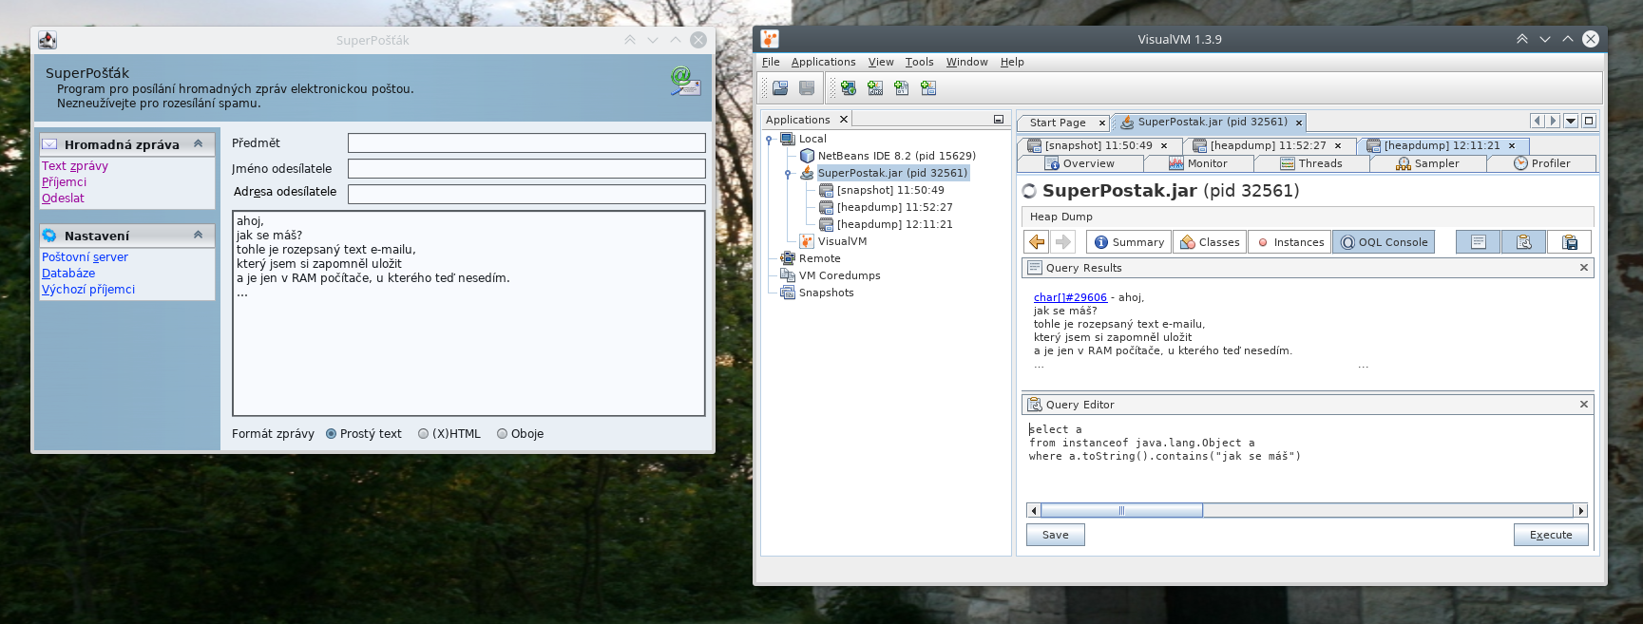Viewport: 1643px width, 624px height.
Task: Open the document list dropdown arrow
Action: click(x=1571, y=121)
